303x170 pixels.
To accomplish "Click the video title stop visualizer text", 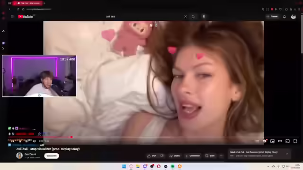I will 48,149.
